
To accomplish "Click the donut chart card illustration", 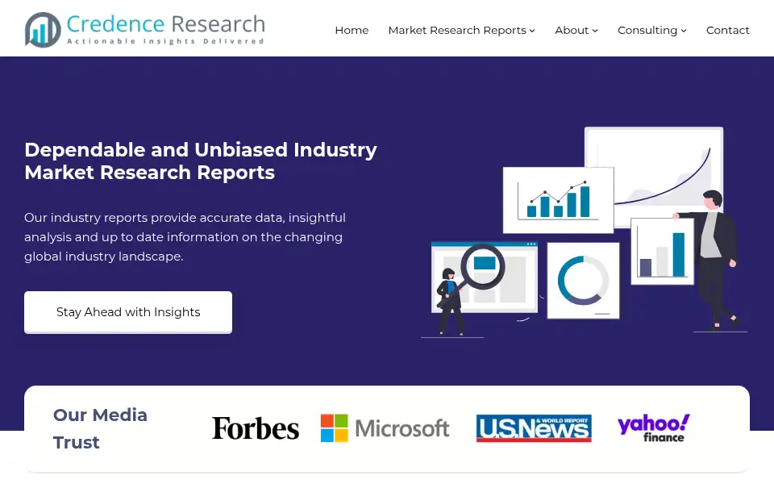I will point(583,281).
